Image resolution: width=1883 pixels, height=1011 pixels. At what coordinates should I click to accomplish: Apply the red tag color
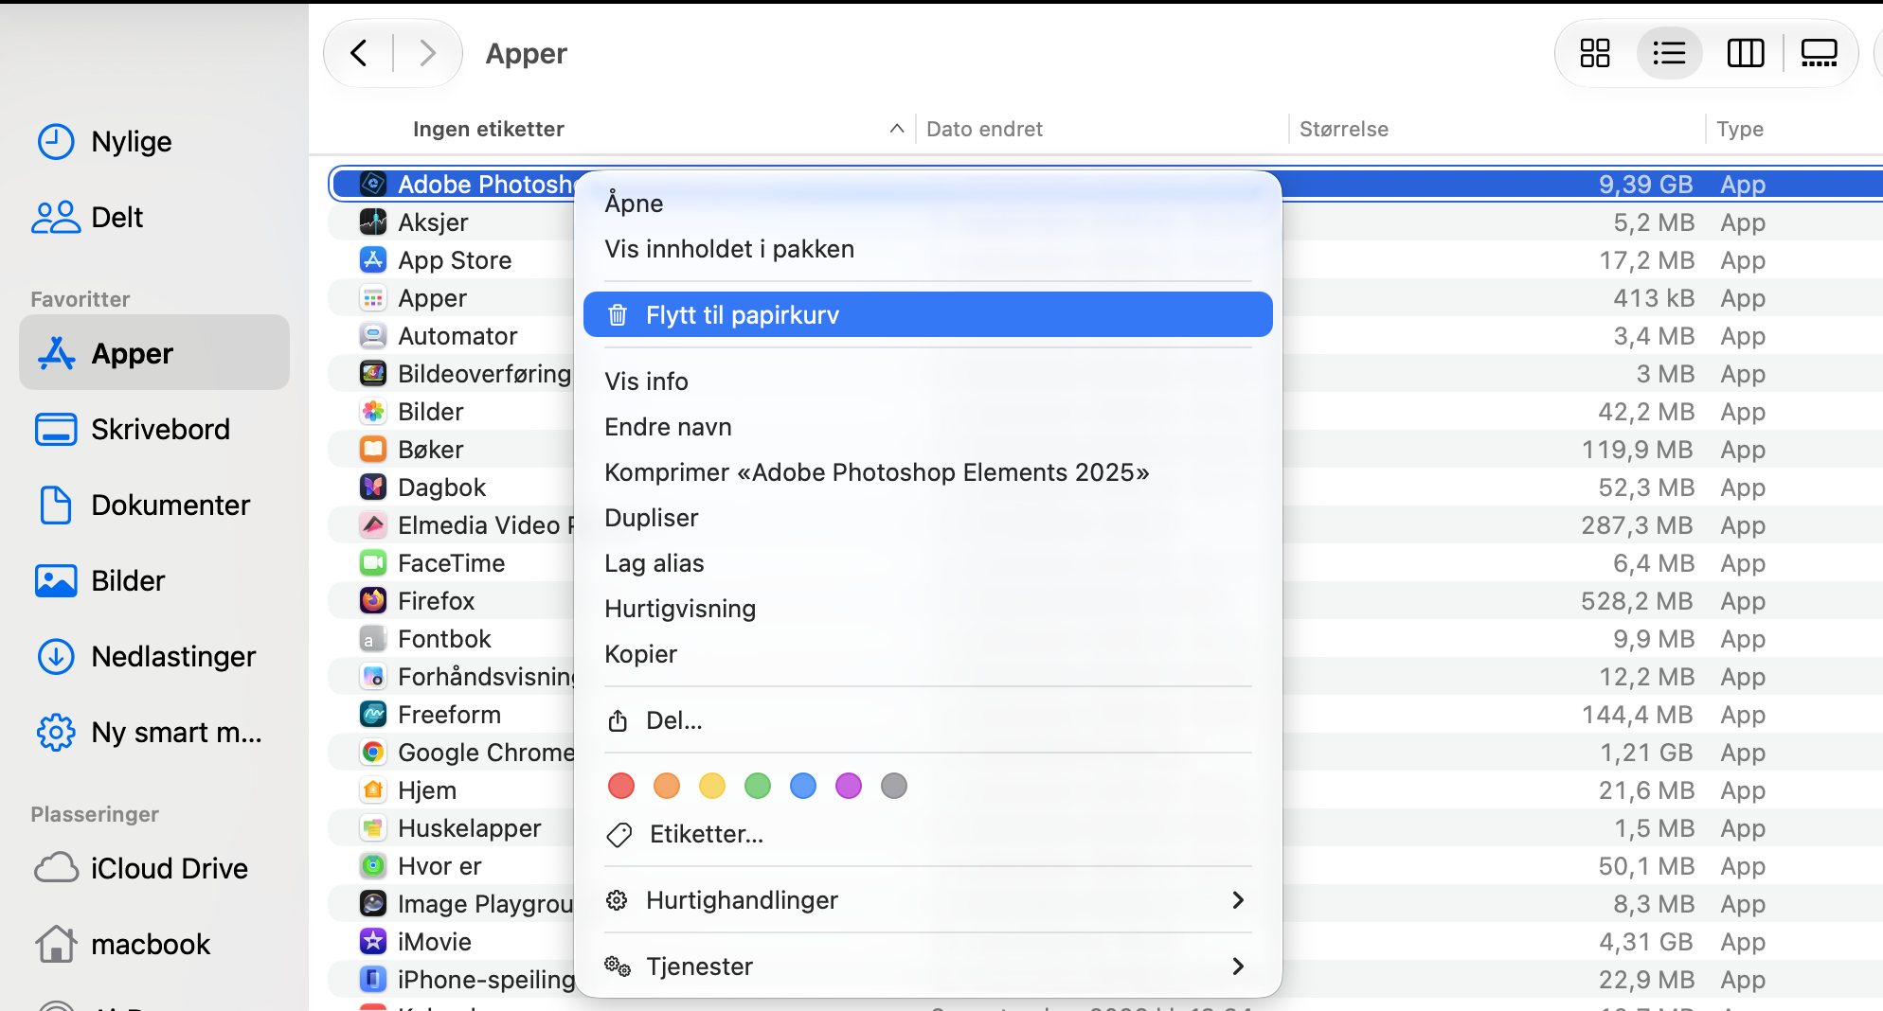point(621,786)
